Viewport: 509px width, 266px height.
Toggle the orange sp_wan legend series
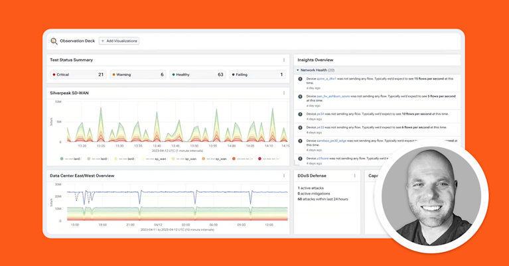tap(214, 159)
